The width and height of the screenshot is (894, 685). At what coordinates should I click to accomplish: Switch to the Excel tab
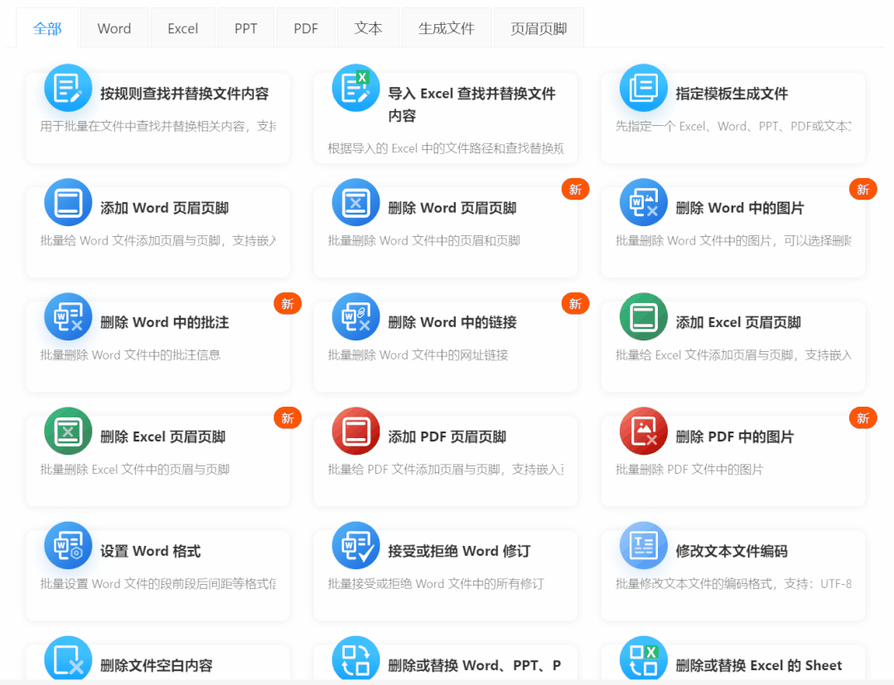(182, 28)
